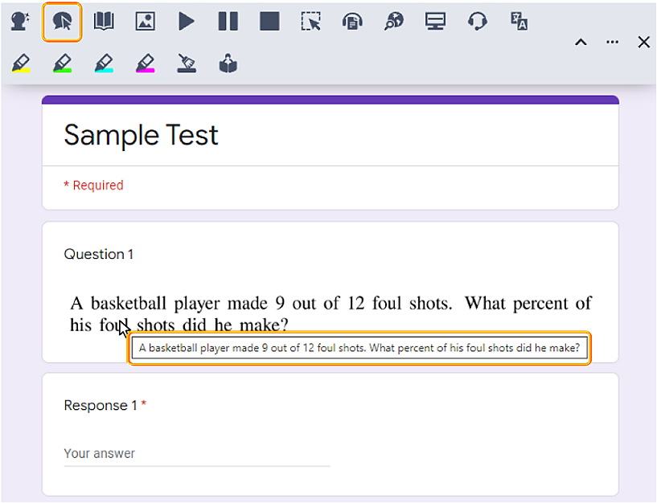Select the Screenshot Reader tool
Image resolution: width=657 pixels, height=503 pixels.
point(311,21)
